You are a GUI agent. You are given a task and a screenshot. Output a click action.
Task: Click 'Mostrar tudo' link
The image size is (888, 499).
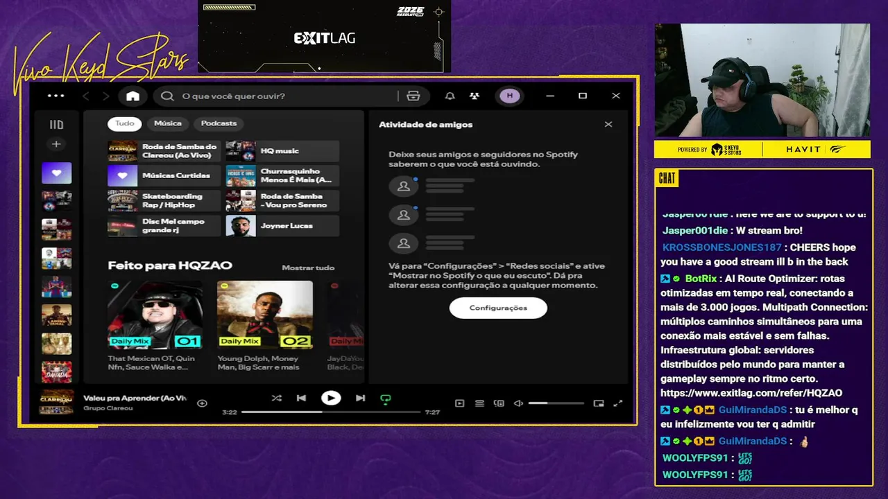point(308,268)
